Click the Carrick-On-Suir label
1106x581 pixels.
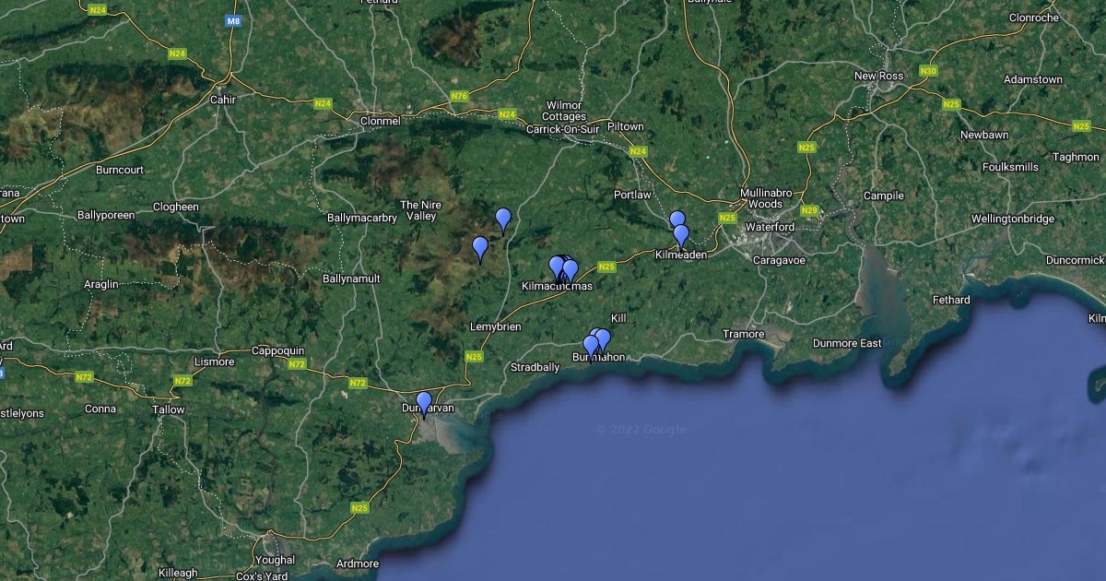[x=562, y=129]
